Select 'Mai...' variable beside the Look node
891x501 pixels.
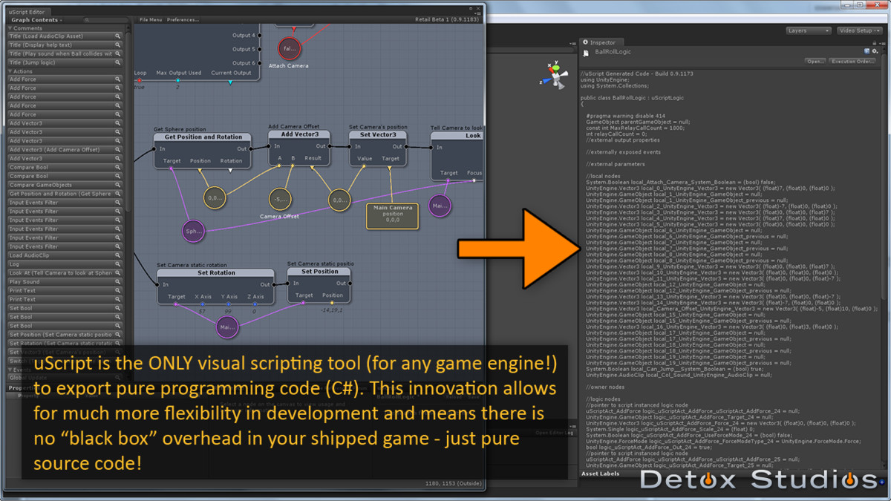[440, 206]
